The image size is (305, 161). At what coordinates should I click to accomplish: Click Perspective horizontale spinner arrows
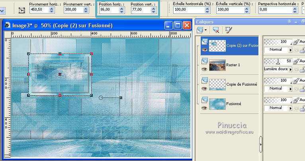(x=295, y=10)
